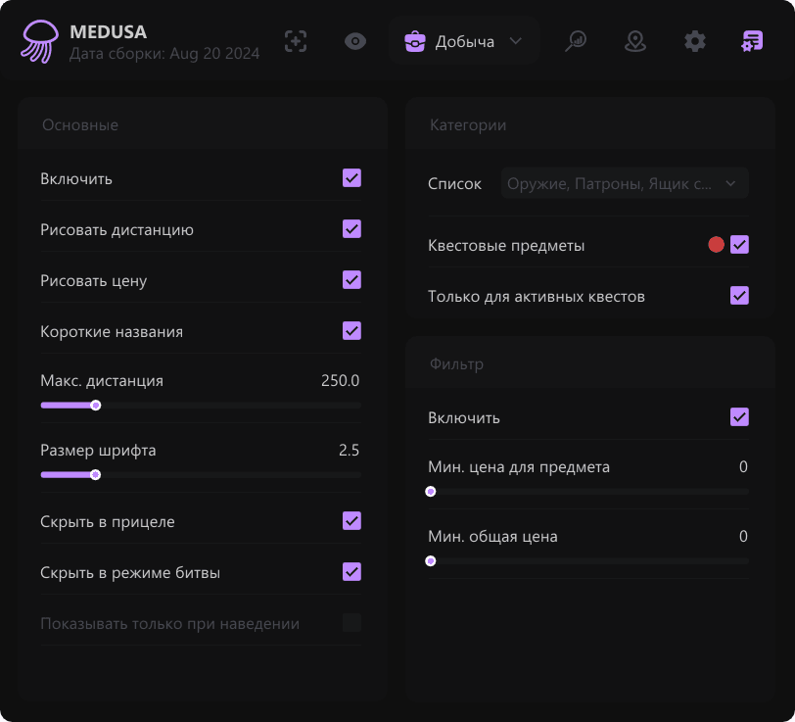
Task: Click the Макс. дистанция slider handle
Action: tap(95, 405)
